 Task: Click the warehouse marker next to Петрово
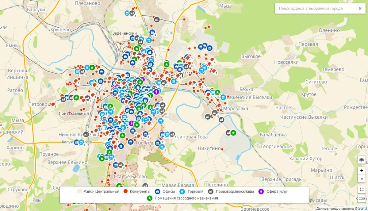click(x=63, y=99)
